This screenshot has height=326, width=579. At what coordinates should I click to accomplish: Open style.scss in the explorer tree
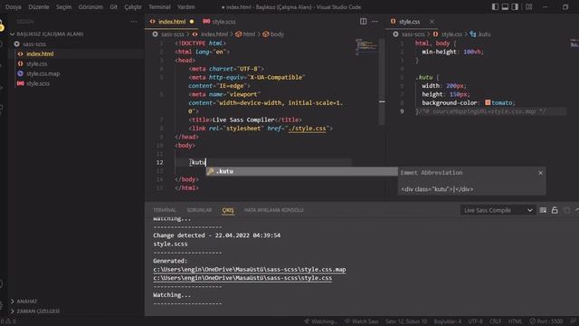point(38,83)
